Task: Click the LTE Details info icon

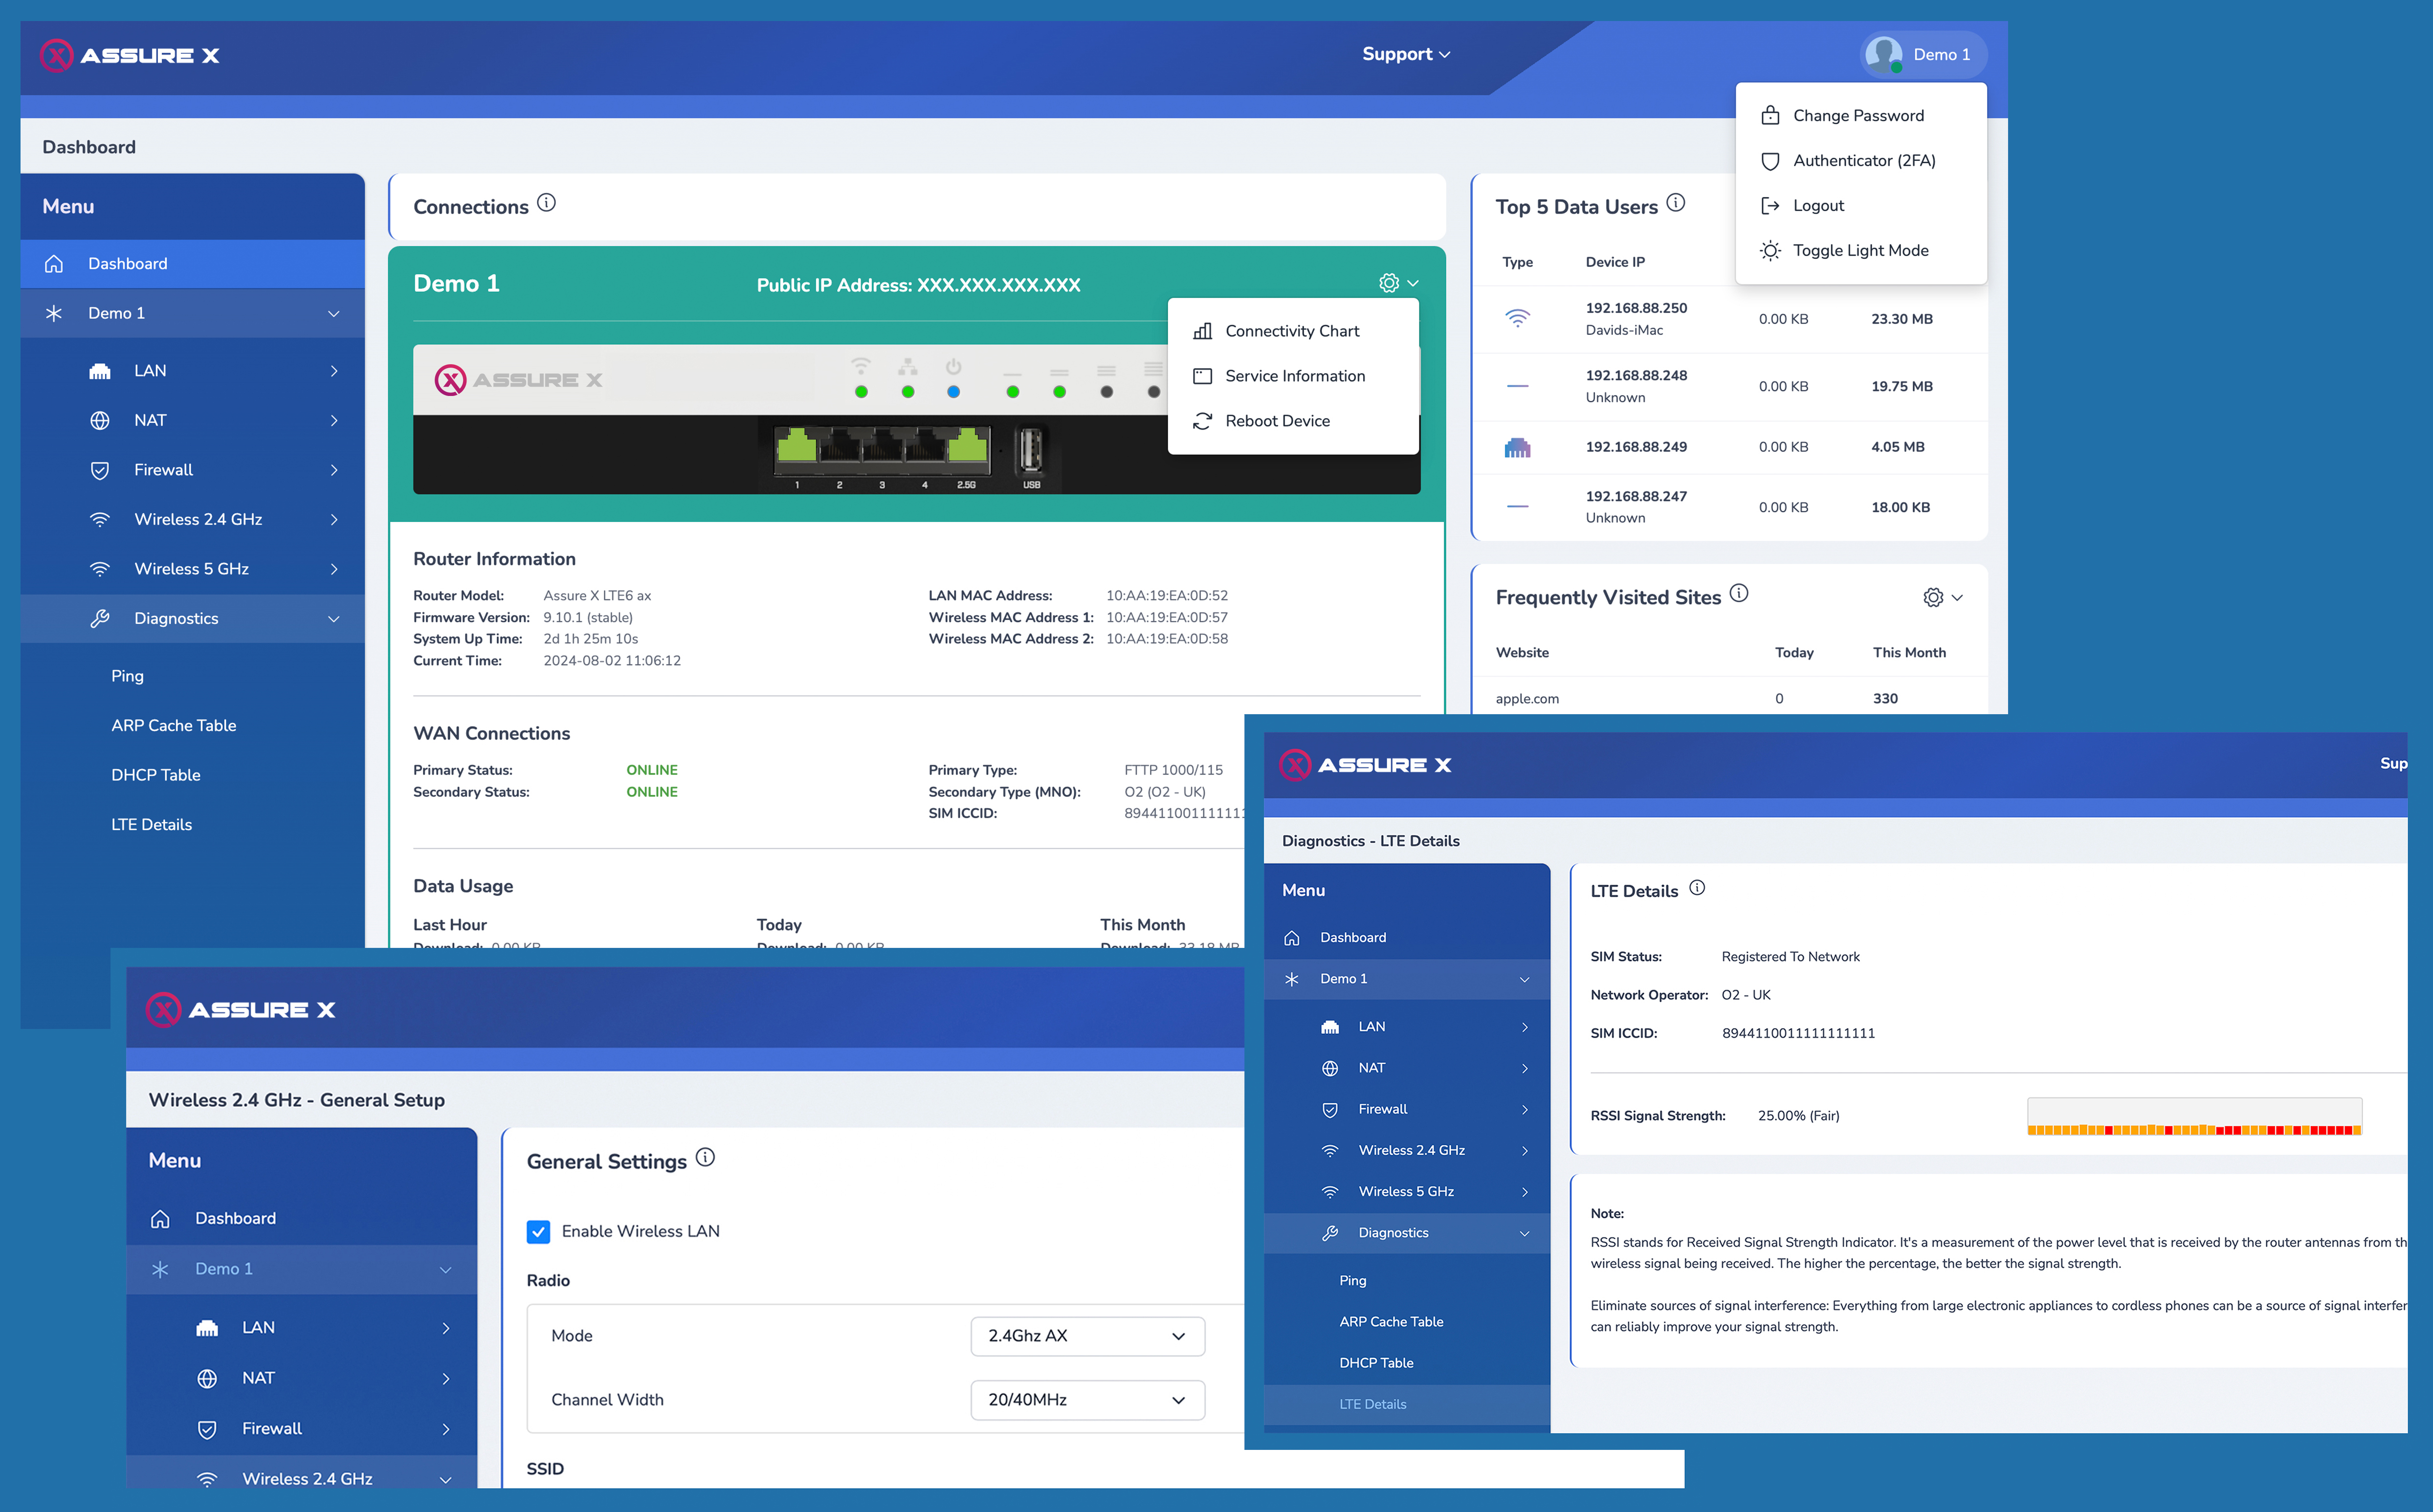Action: pos(1697,888)
